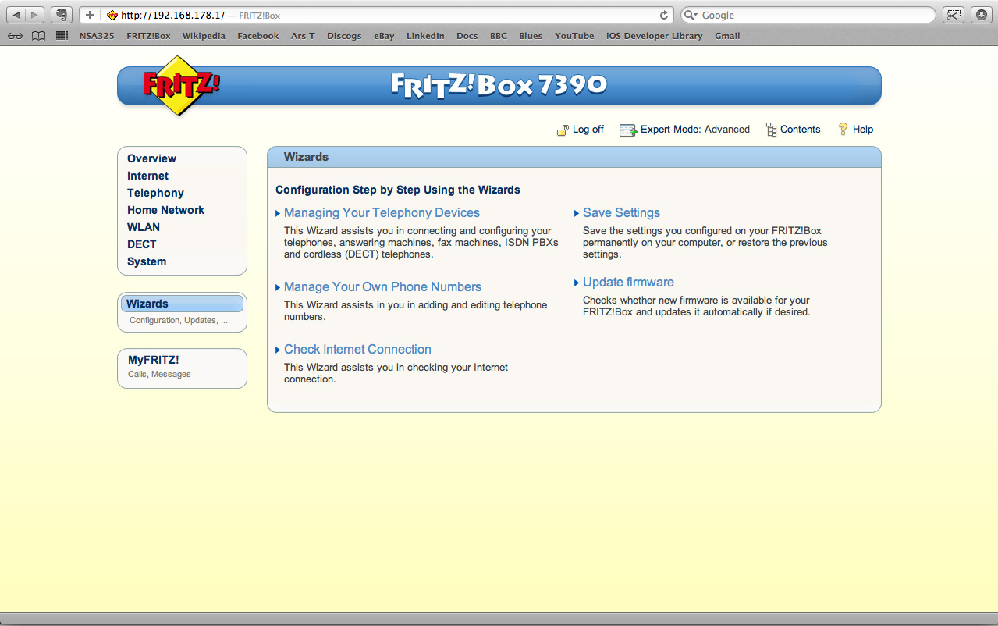Screen dimensions: 998x626
Task: Open the Help link
Action: 863,130
